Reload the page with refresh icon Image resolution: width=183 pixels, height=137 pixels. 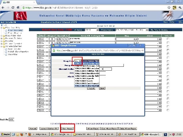[x=13, y=8]
